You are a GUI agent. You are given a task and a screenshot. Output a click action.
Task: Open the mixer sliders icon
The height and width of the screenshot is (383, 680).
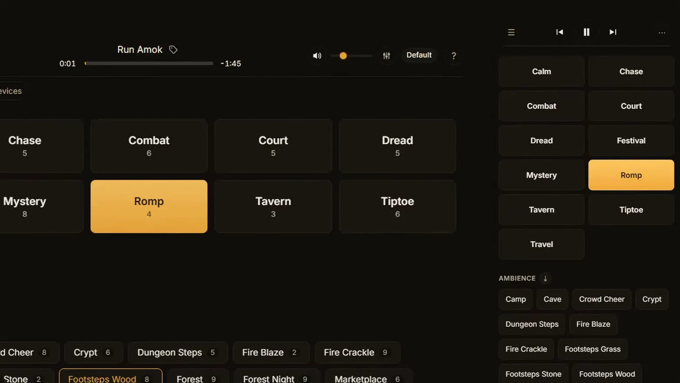(386, 56)
